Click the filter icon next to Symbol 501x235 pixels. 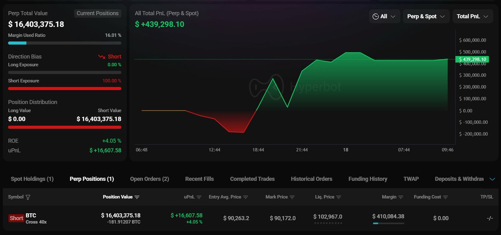28,197
